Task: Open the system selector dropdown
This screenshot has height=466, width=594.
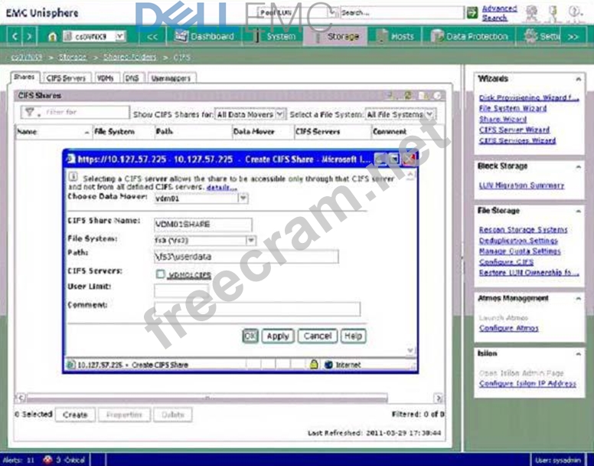Action: 119,37
